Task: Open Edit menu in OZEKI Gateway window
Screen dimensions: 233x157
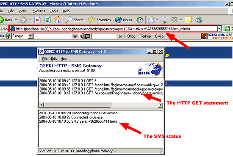Action: [x=54, y=59]
